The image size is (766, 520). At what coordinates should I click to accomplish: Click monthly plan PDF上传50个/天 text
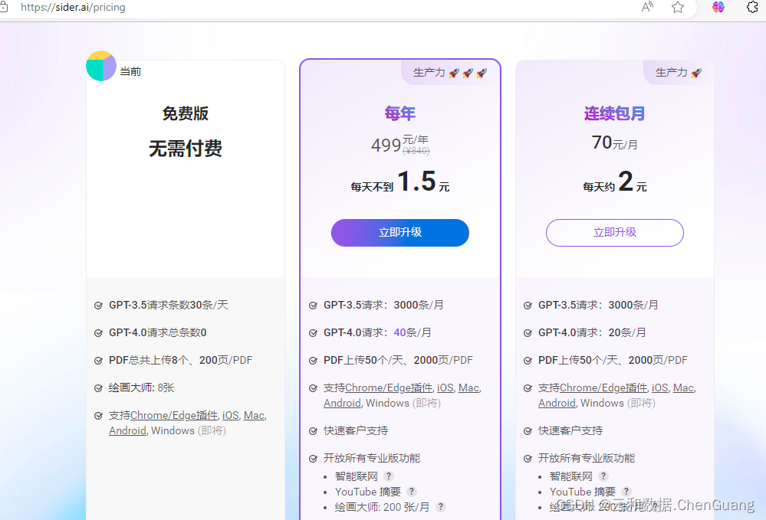coord(613,360)
